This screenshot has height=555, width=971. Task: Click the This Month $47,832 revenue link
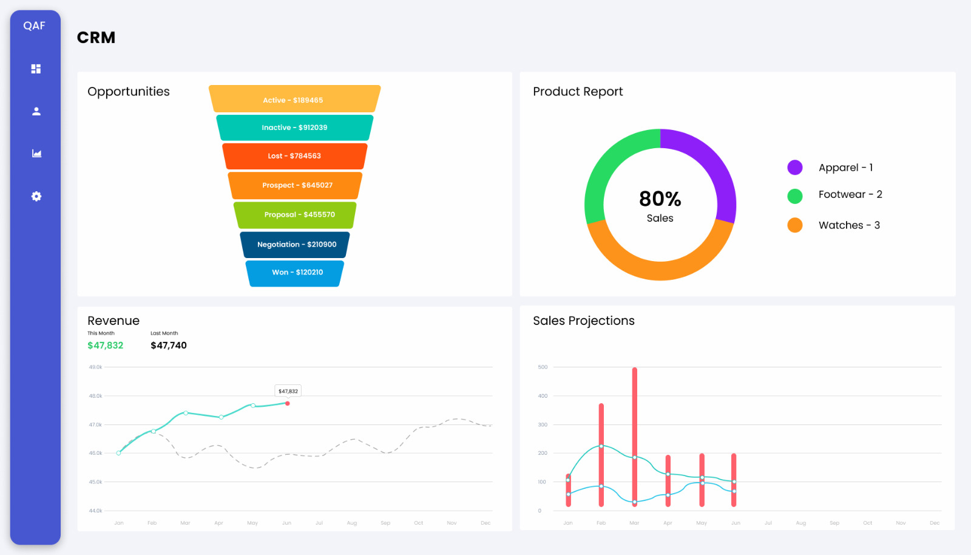pyautogui.click(x=106, y=345)
